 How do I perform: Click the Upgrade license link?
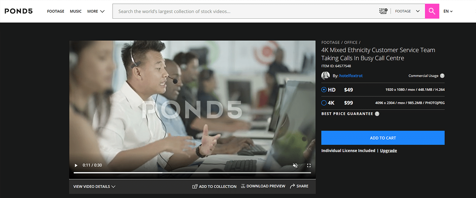pos(388,151)
